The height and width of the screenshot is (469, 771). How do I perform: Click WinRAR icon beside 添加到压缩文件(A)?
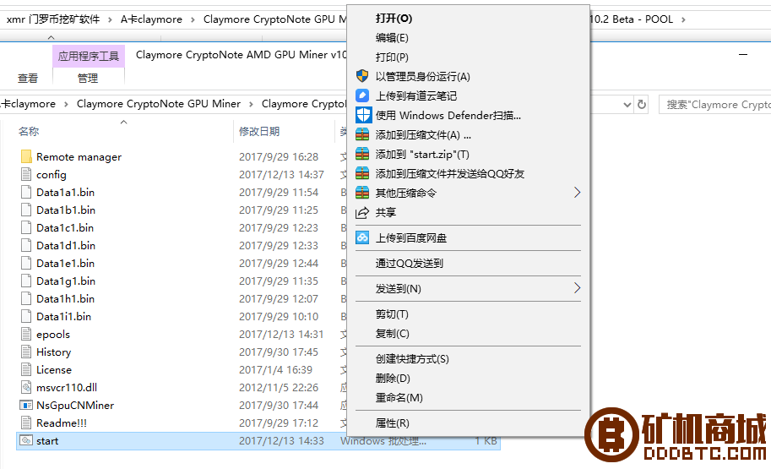click(x=362, y=134)
